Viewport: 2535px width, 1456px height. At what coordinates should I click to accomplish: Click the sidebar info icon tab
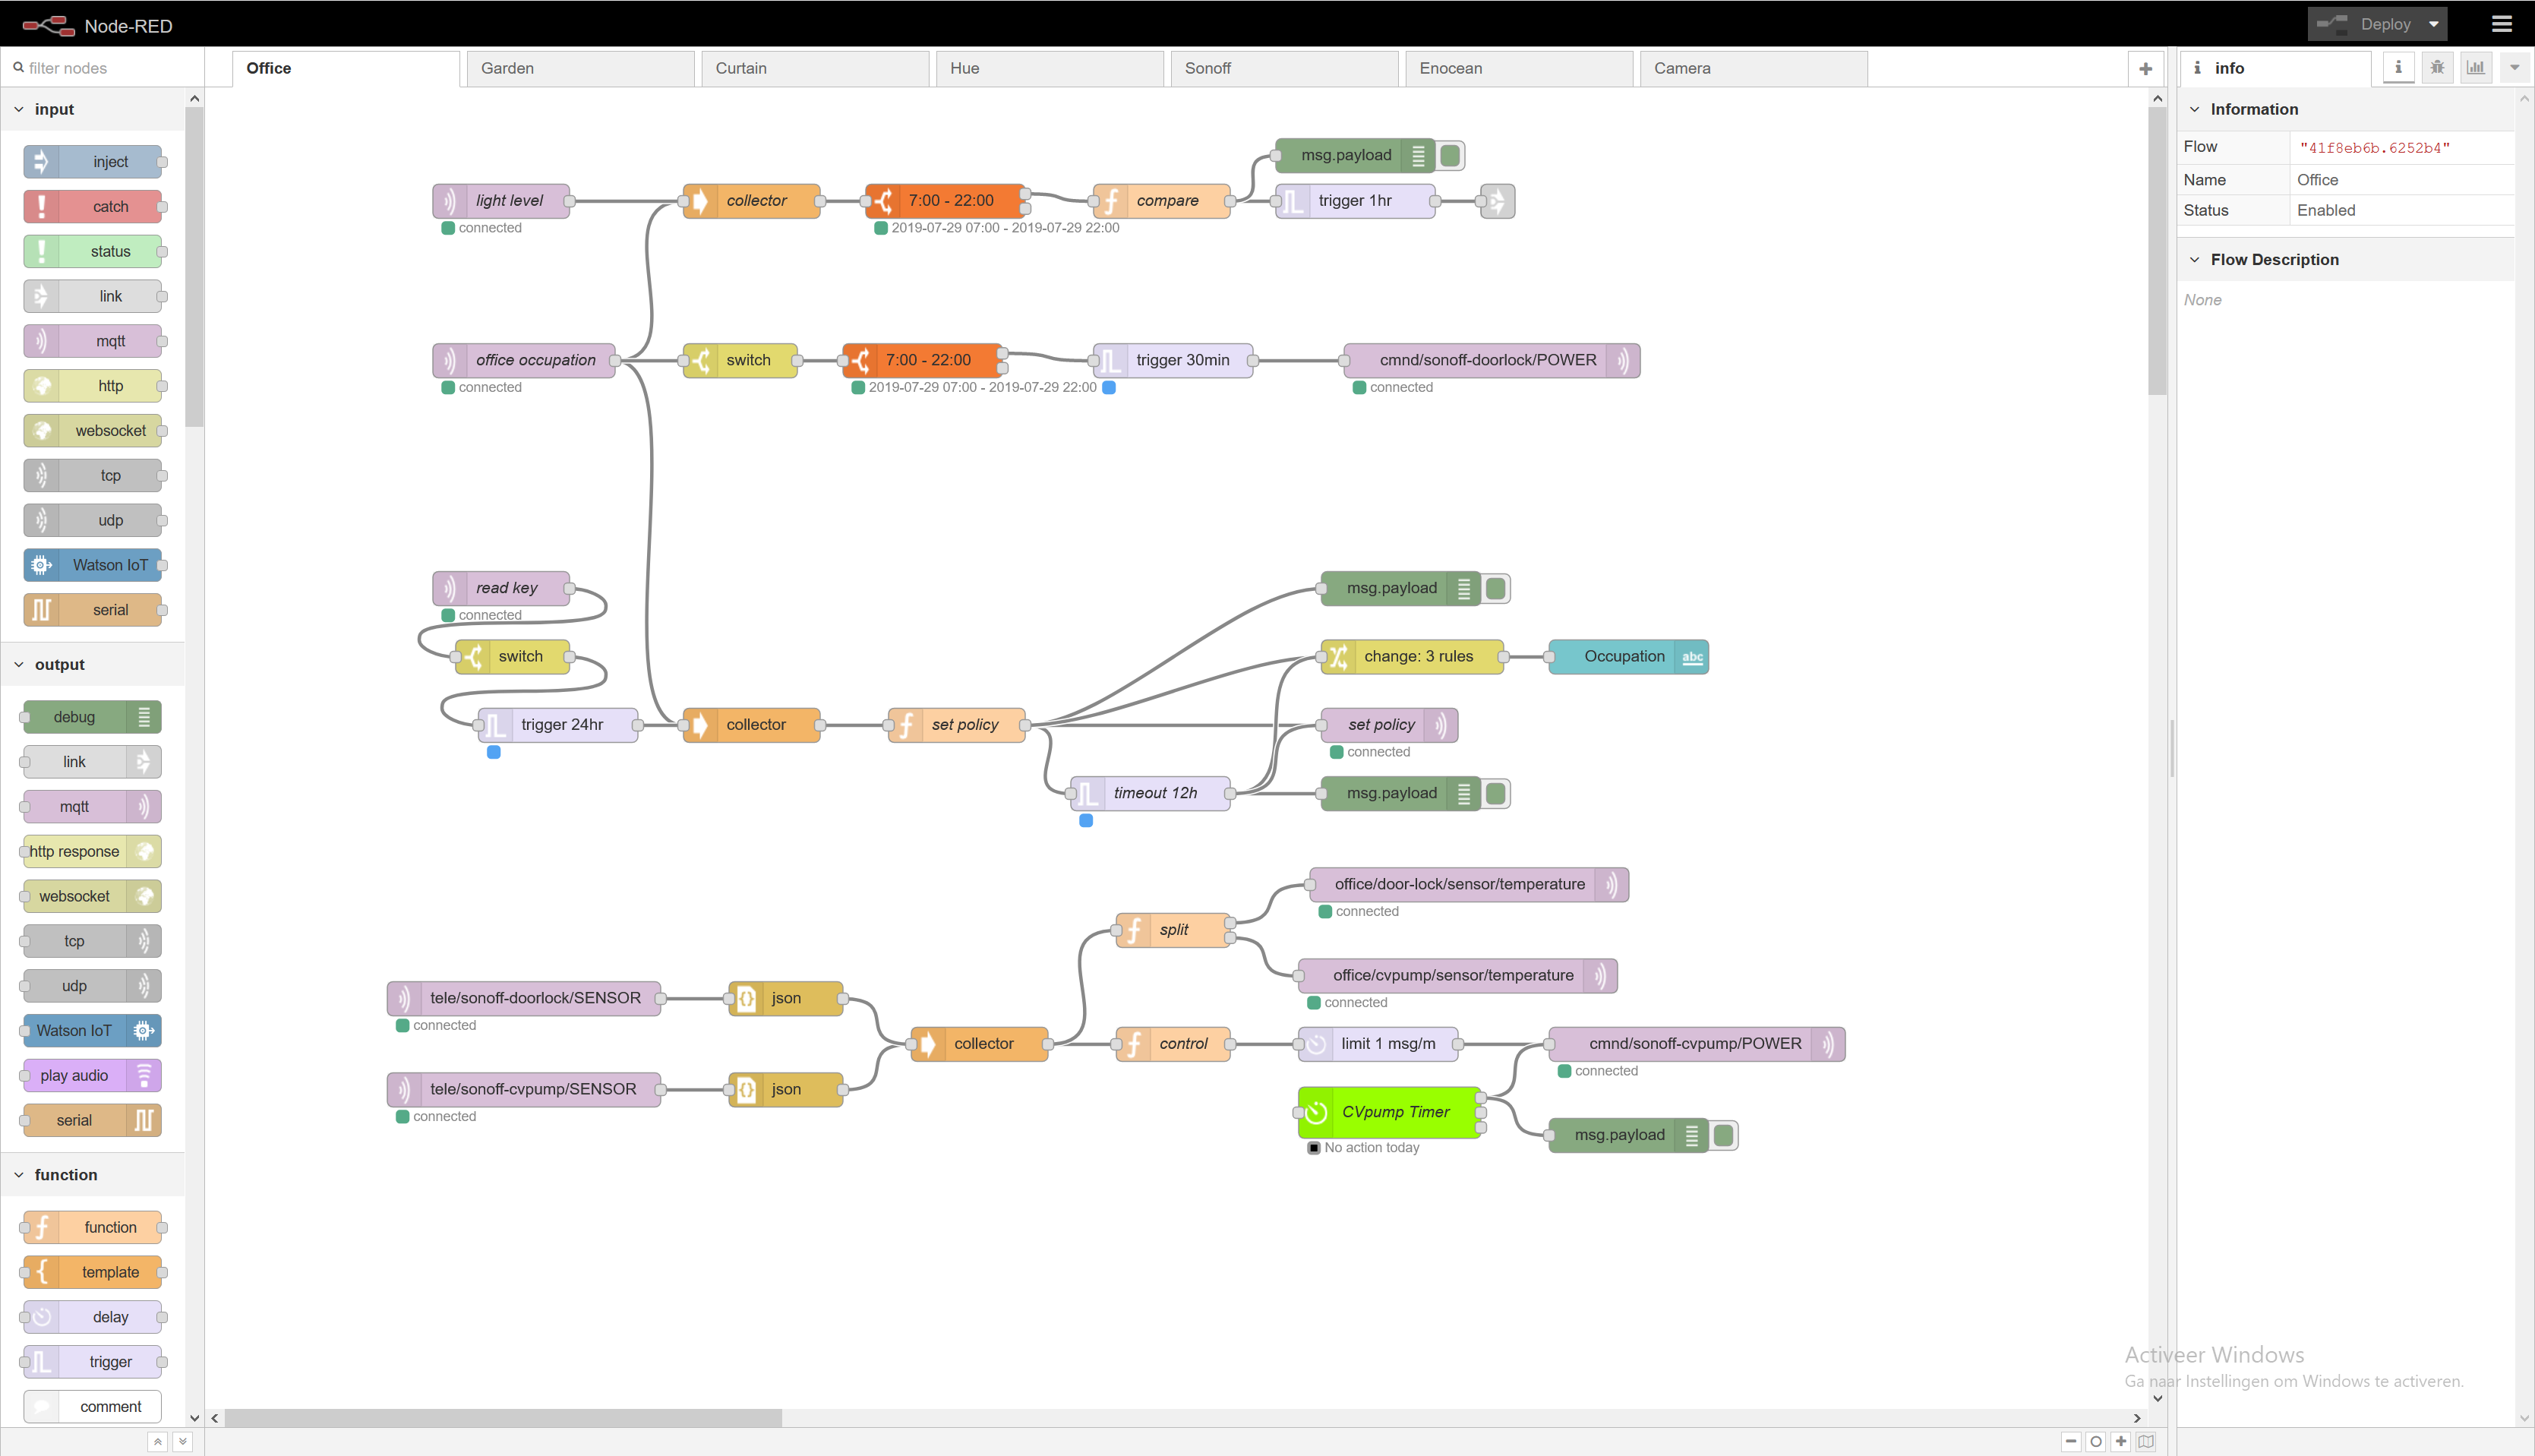point(2398,68)
